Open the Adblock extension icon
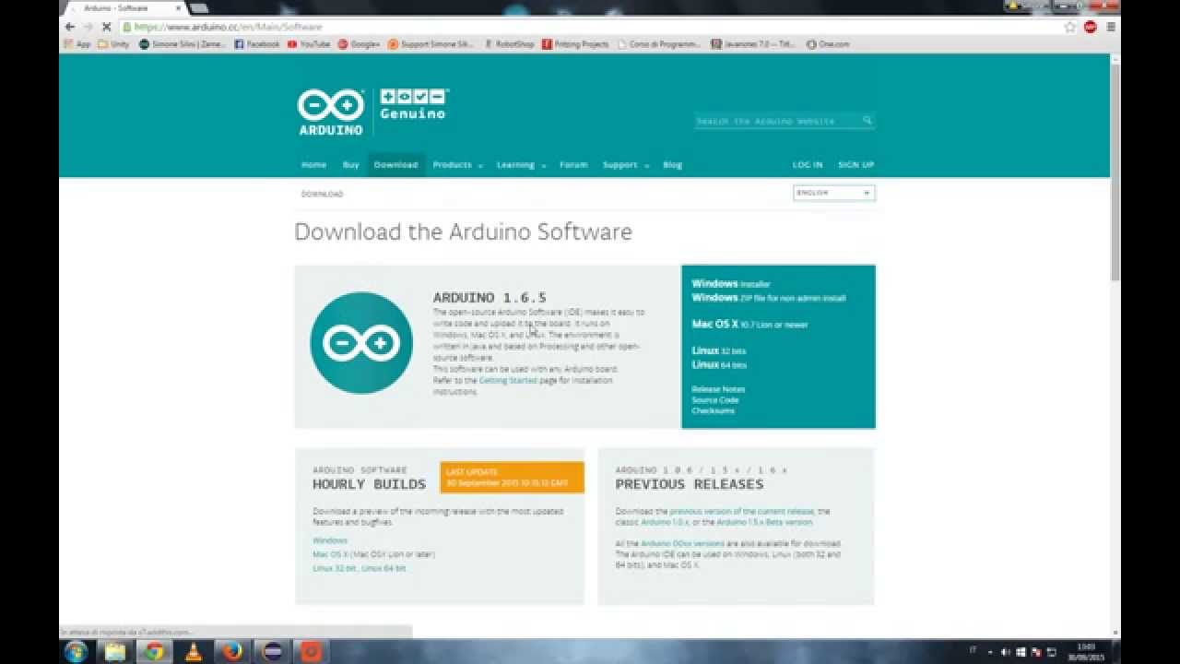This screenshot has width=1180, height=664. [x=1091, y=27]
